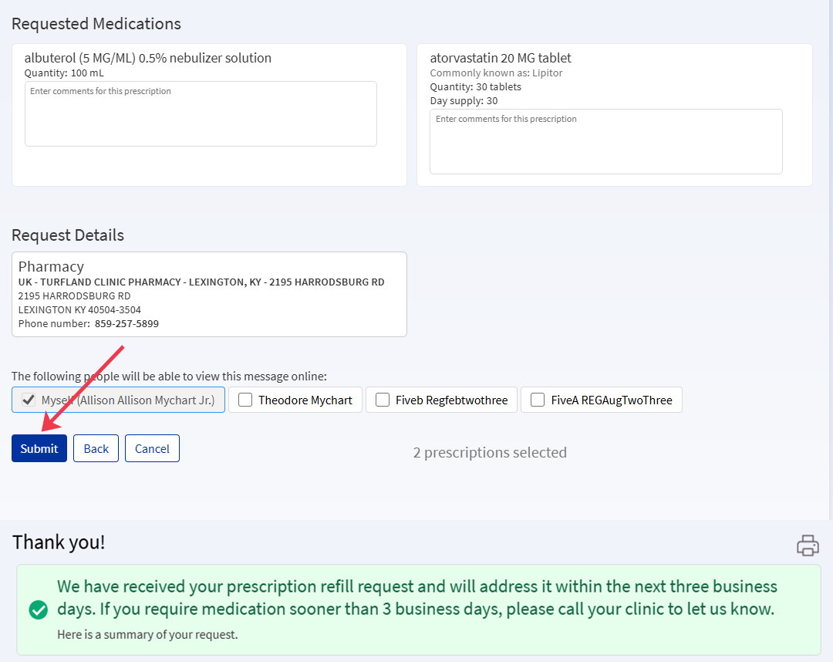Click the printer icon to print the summary
The width and height of the screenshot is (833, 662).
click(x=808, y=545)
